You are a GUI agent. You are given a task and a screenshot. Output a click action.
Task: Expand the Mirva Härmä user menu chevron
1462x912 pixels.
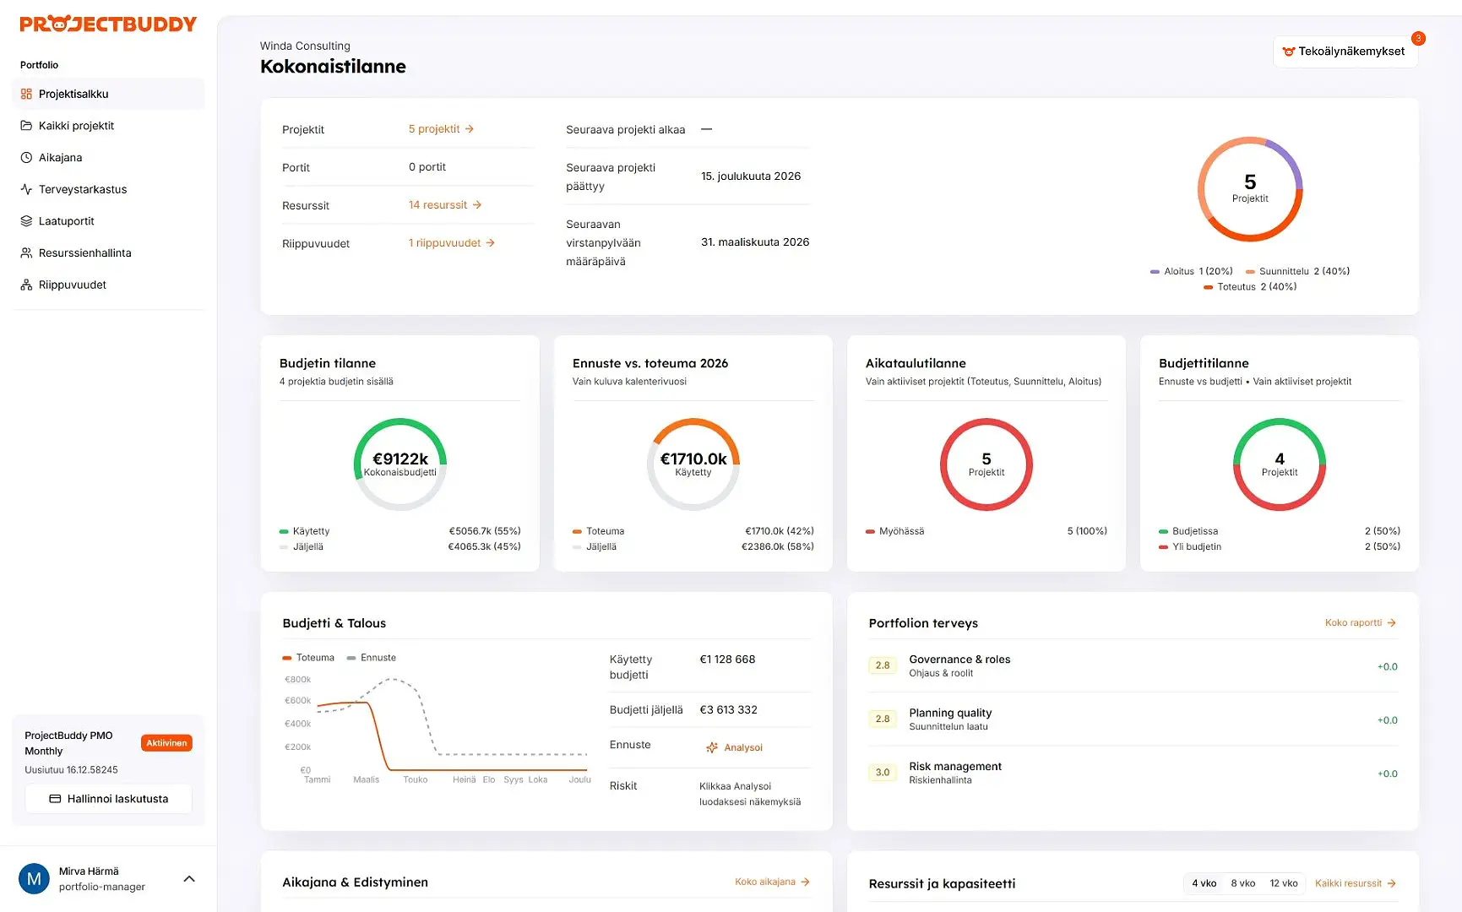pos(189,879)
